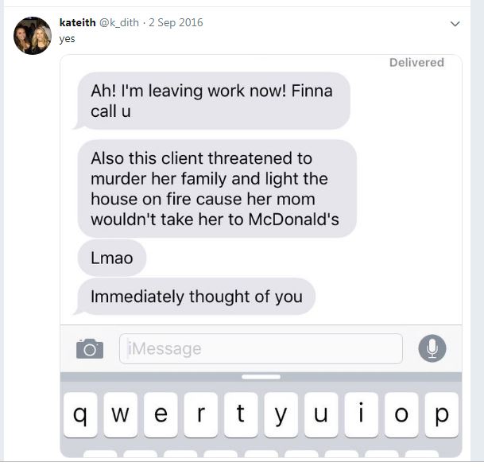Click the keyboard grabber handle bar
484x470 pixels.
point(261,377)
